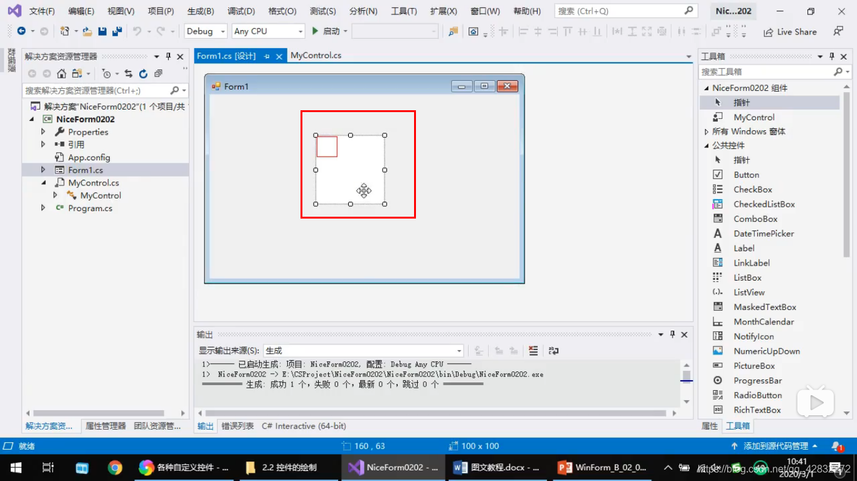Open the 调试 menu
This screenshot has height=481, width=857.
(x=241, y=11)
